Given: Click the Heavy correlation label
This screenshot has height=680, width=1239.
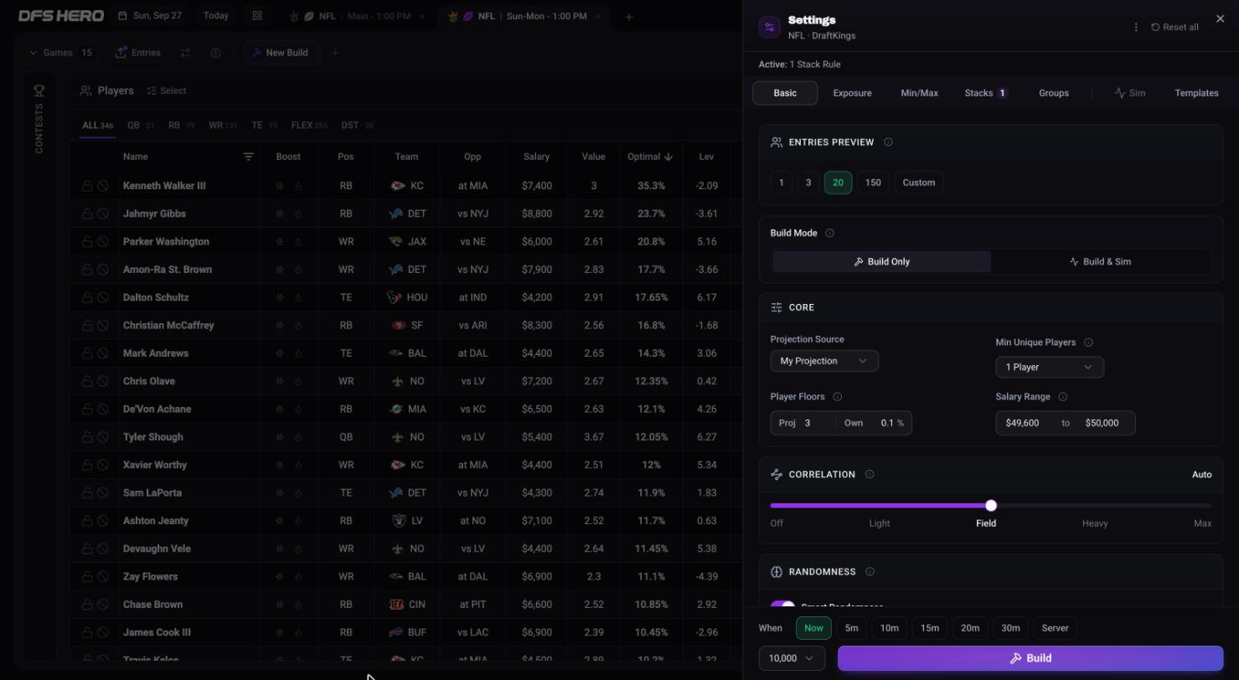Looking at the screenshot, I should pos(1095,523).
